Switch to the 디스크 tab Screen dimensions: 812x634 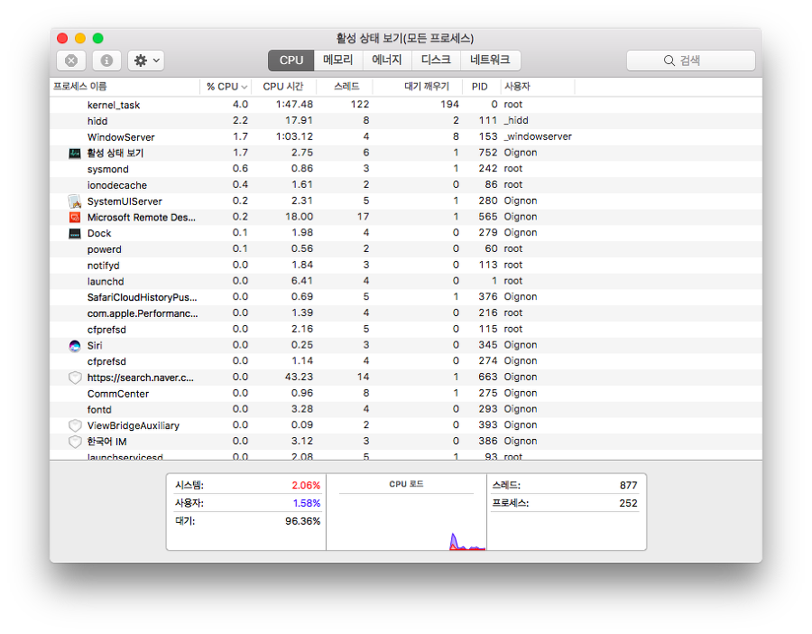click(x=436, y=61)
